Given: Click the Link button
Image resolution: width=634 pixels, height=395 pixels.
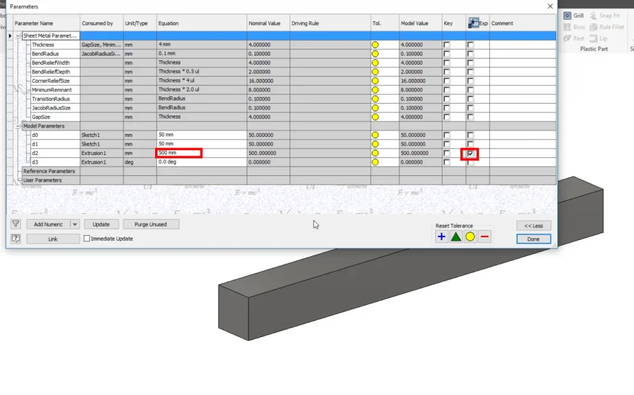Looking at the screenshot, I should (x=53, y=239).
